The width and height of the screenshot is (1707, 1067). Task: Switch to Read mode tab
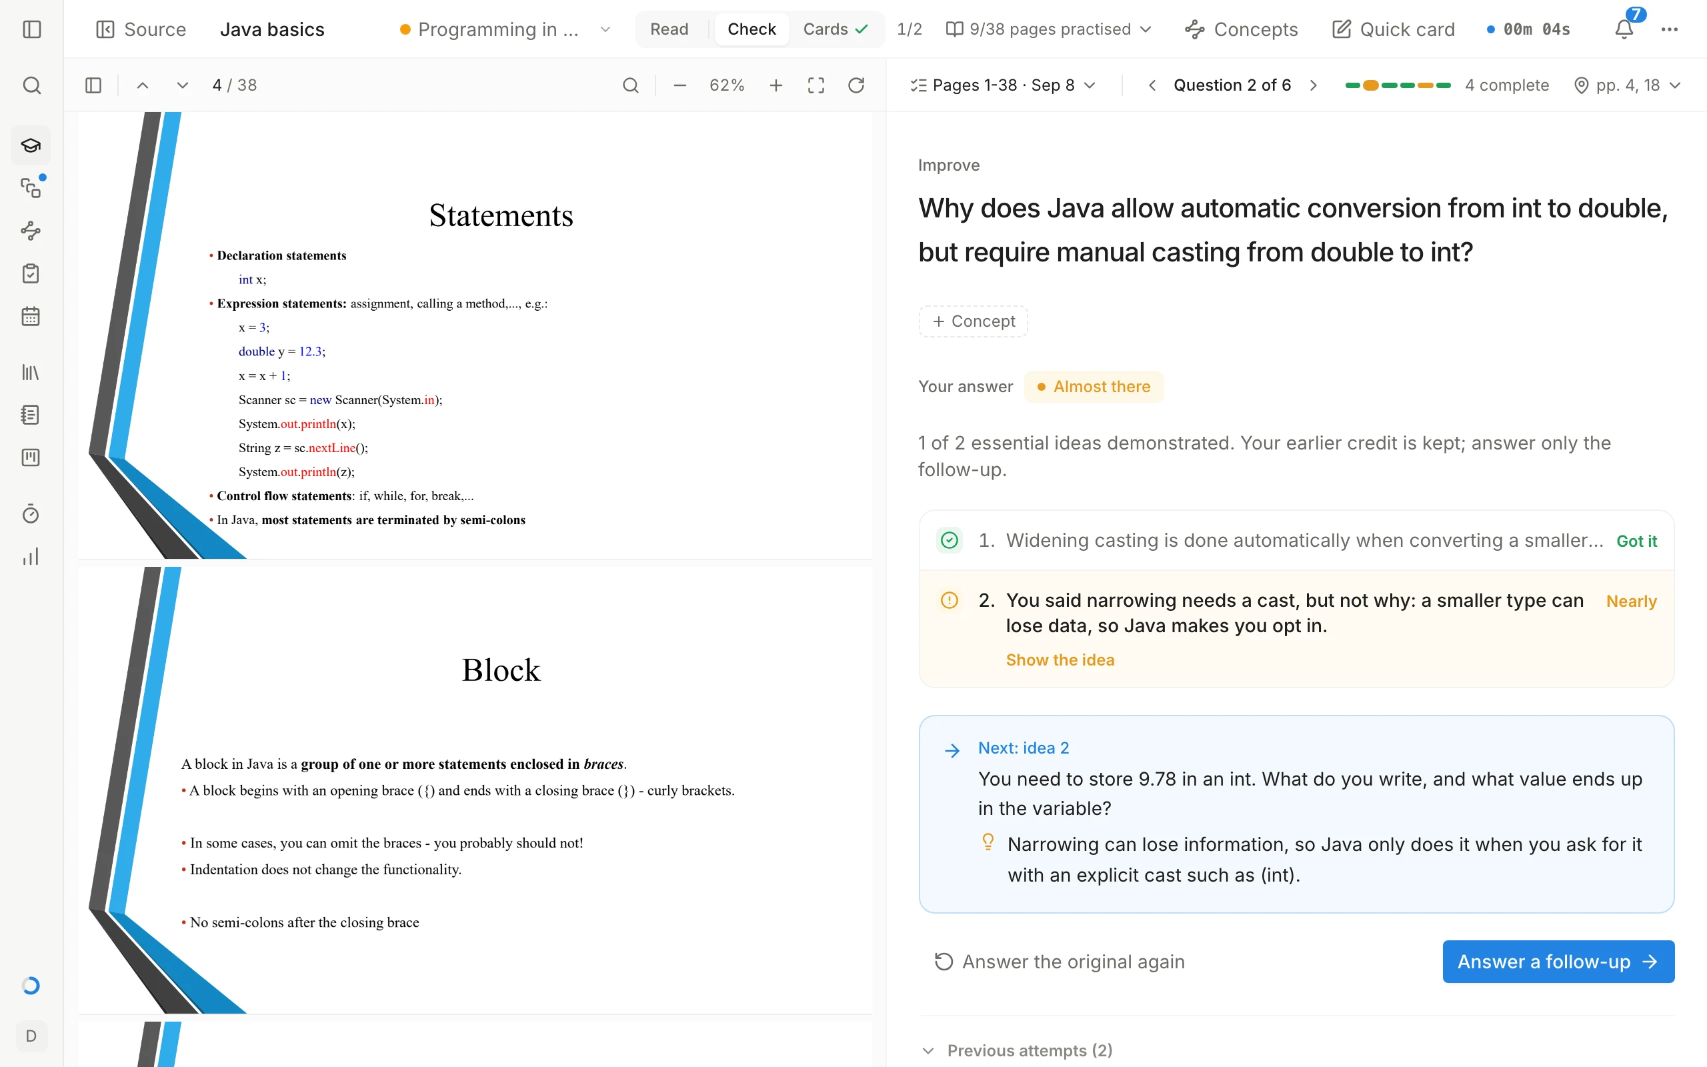tap(669, 29)
